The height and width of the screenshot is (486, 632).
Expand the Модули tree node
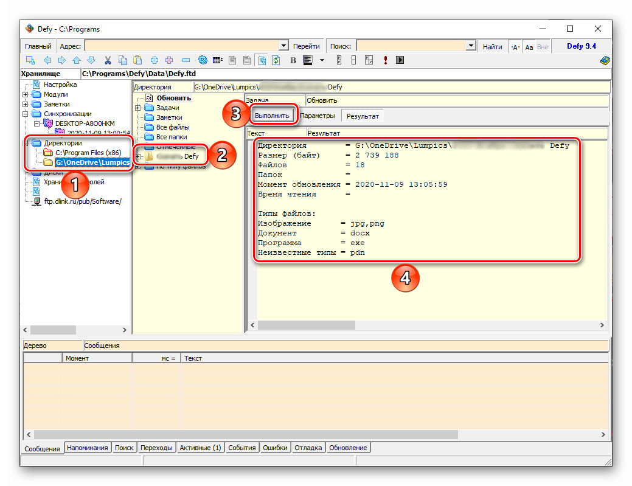26,94
